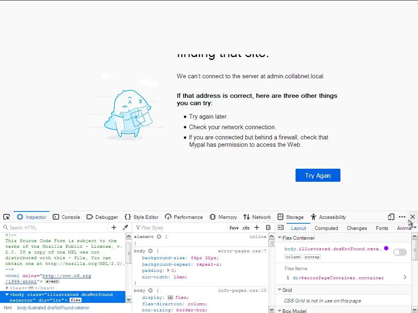Open the Performance tab
Screen dimensions: 418x313
coord(184,217)
